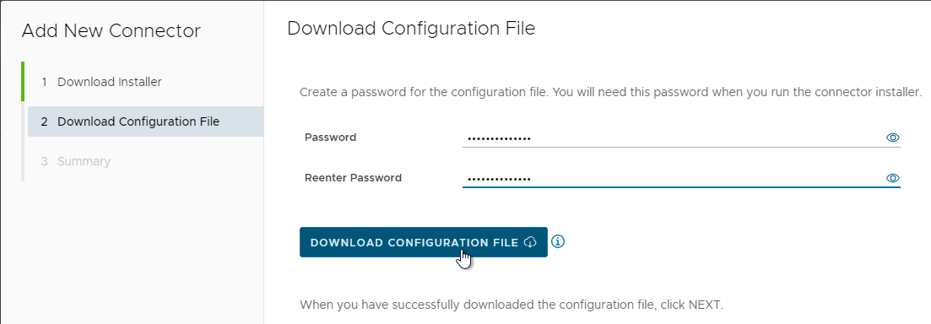Click the green progress bar beside Download Installer
This screenshot has width=931, height=324.
[x=23, y=81]
